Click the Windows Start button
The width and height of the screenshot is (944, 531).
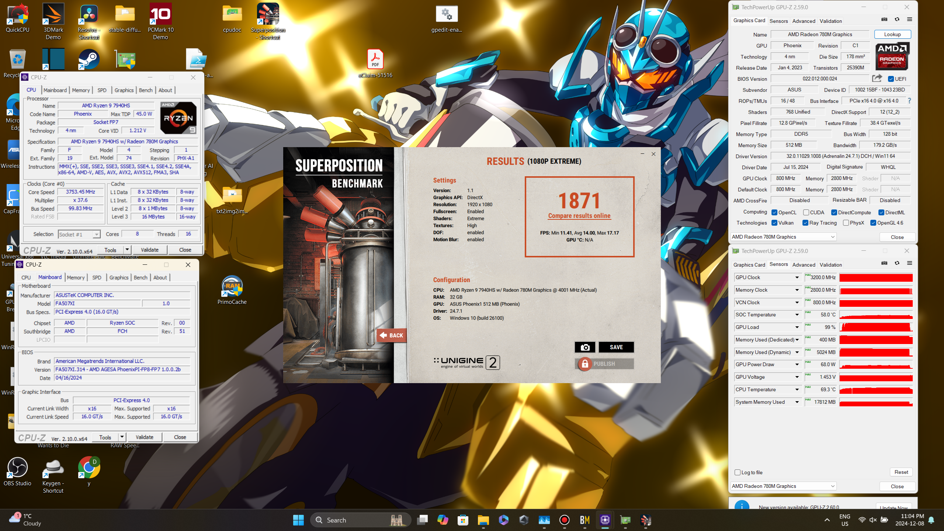(x=298, y=520)
